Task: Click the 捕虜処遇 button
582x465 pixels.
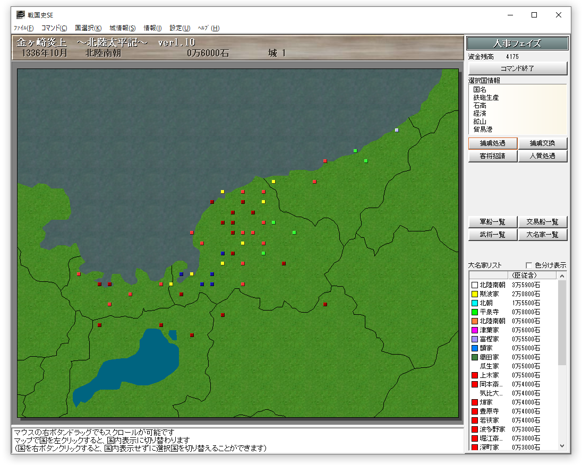Action: pos(492,143)
